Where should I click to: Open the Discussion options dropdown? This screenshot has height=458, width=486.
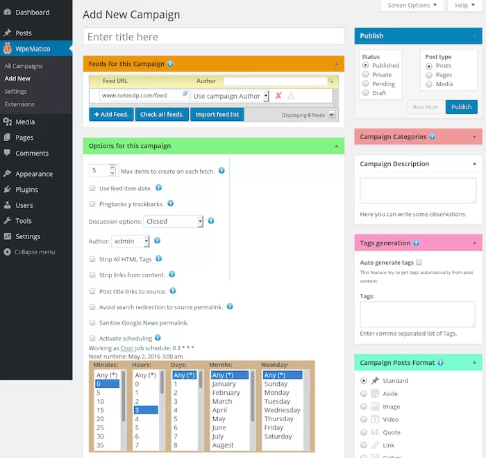point(174,222)
